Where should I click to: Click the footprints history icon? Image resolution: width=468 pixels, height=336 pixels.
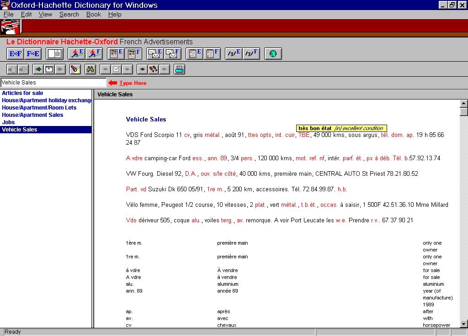pyautogui.click(x=153, y=69)
